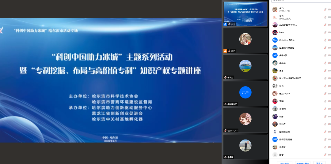The width and height of the screenshot is (331, 164).
Task: Click muted mic icon on 任欢*^O^* video tile
Action: coord(226,130)
